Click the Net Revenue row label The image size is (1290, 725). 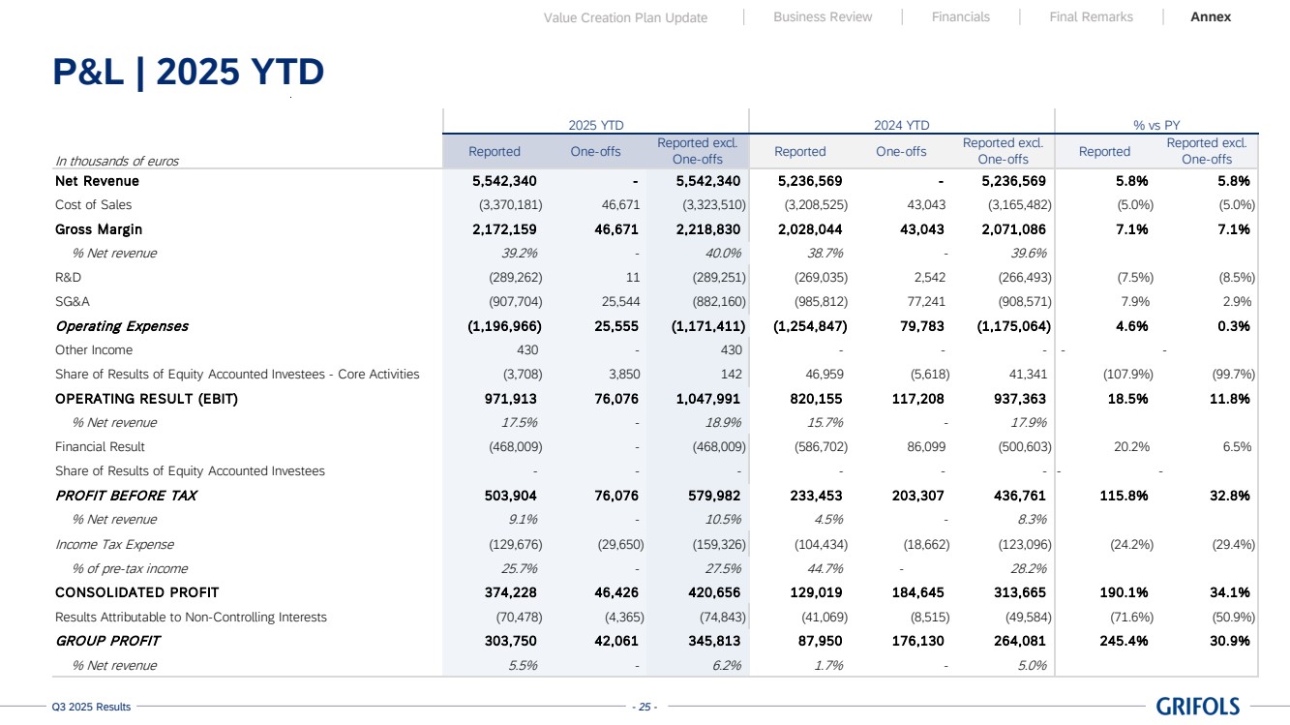pyautogui.click(x=97, y=181)
